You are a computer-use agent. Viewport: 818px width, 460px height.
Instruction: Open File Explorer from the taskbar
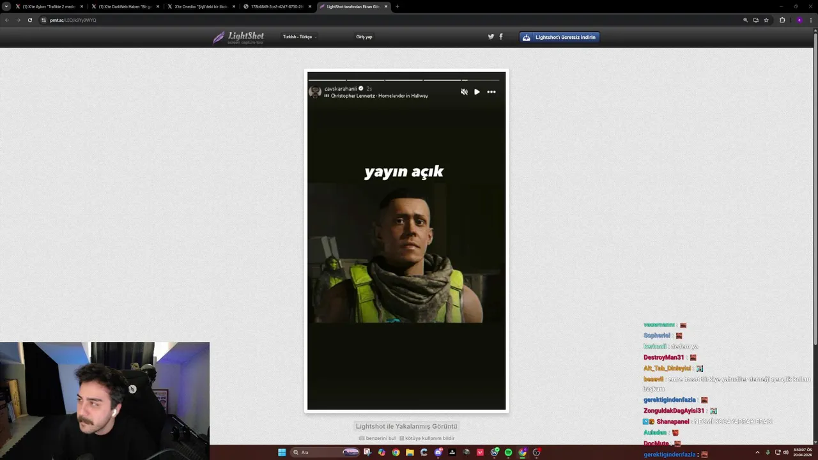point(410,452)
